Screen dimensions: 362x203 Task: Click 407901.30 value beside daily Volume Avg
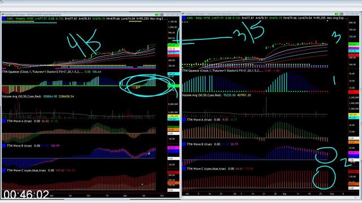point(244,95)
